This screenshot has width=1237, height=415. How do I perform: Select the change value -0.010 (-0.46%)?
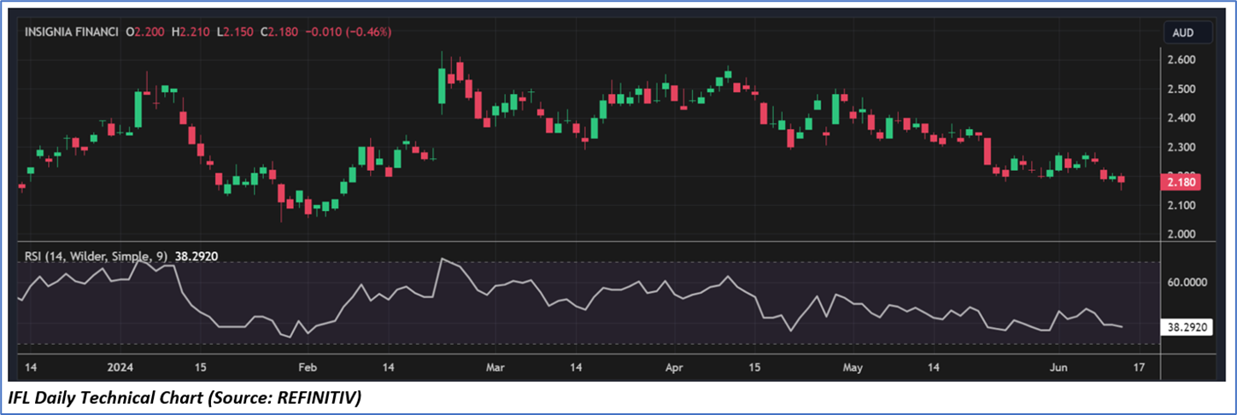(349, 32)
